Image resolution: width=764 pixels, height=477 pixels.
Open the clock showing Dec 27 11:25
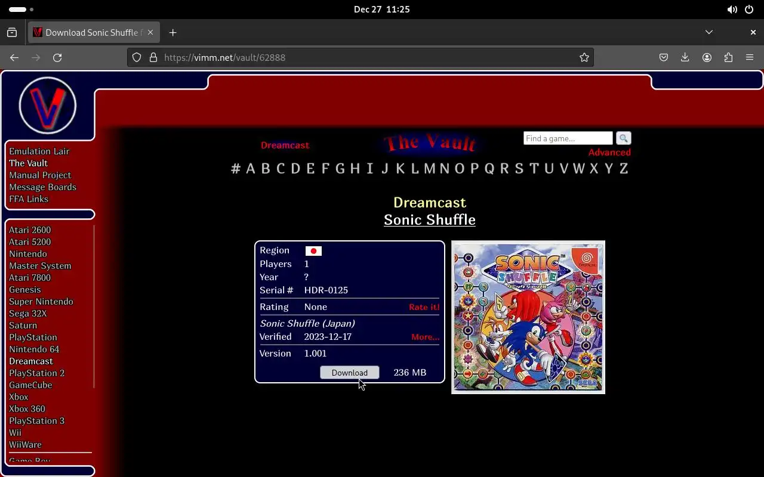coord(382,10)
